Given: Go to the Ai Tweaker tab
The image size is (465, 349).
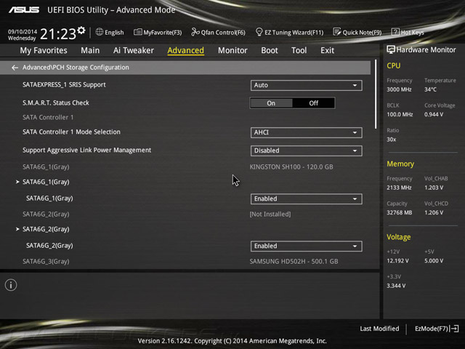Looking at the screenshot, I should point(134,50).
